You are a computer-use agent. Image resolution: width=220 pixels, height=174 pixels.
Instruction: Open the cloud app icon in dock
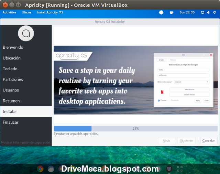tap(51, 169)
